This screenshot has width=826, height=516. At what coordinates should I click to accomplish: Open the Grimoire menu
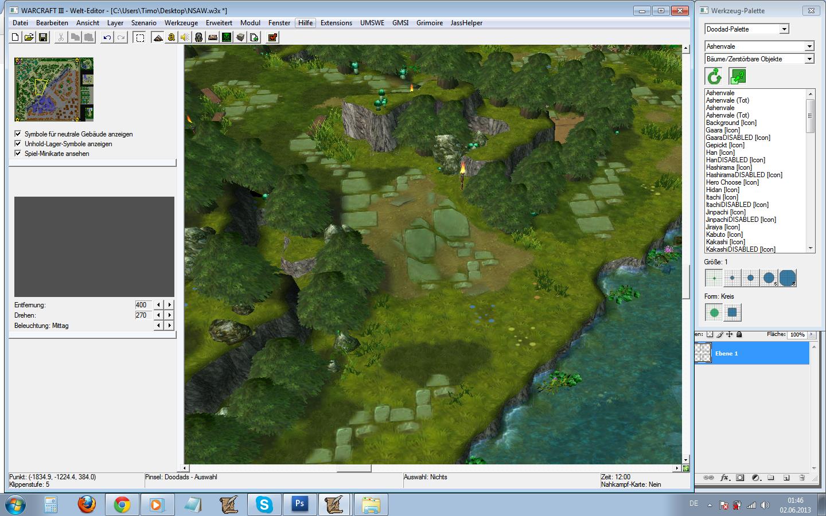[x=430, y=23]
